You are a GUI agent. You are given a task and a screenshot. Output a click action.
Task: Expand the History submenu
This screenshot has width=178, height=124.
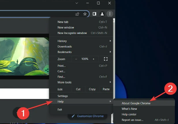81,41
